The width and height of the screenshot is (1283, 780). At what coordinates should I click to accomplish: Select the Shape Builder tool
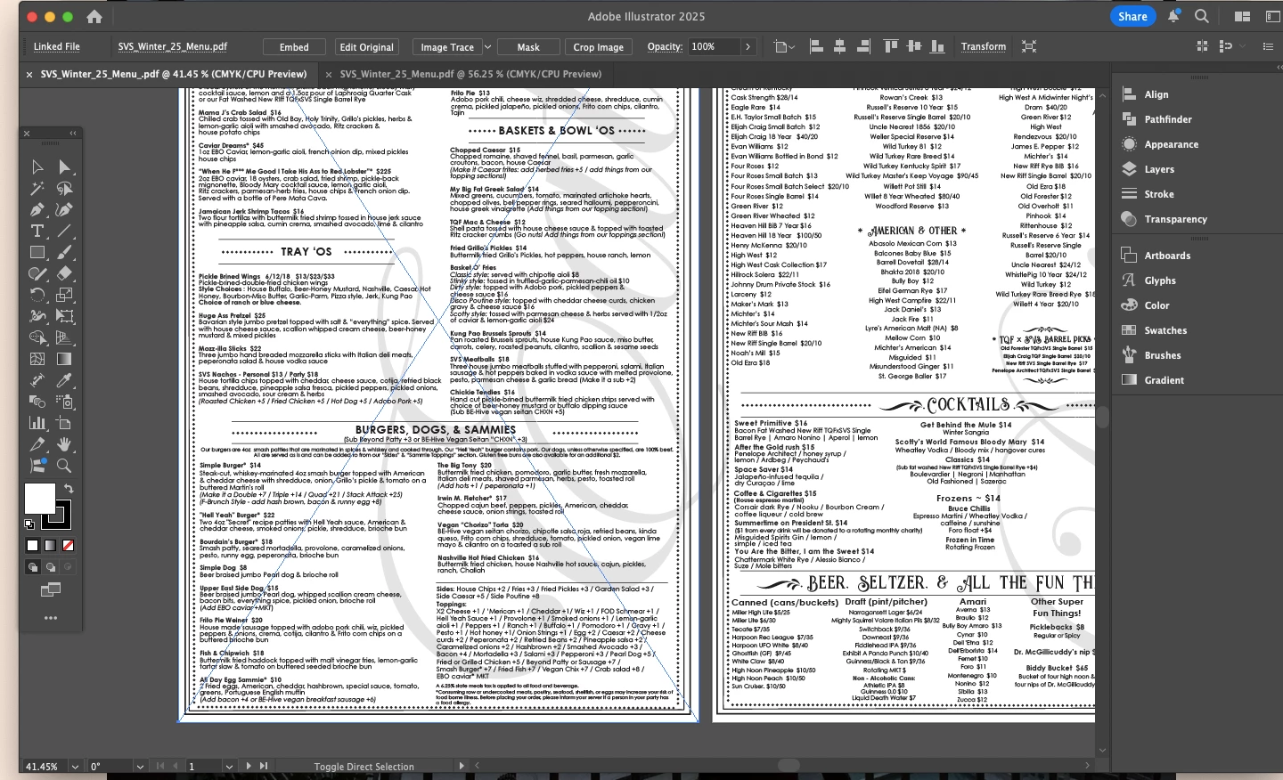click(x=37, y=337)
